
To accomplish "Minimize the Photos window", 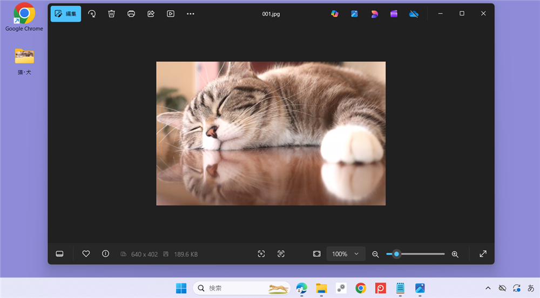I will coord(440,14).
